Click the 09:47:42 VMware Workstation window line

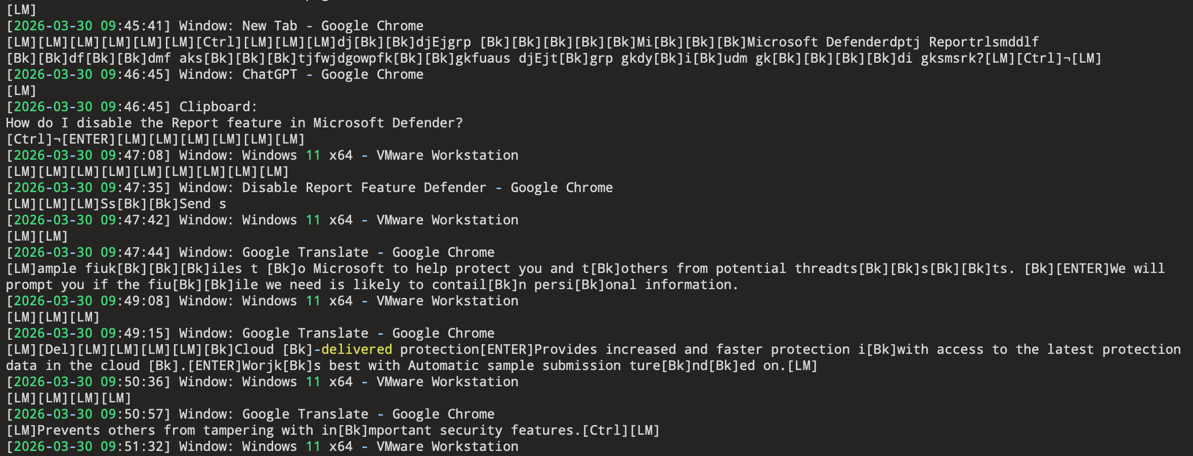tap(262, 220)
